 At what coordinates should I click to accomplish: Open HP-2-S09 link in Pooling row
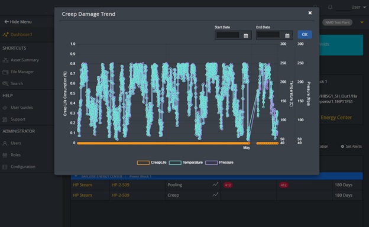click(120, 185)
